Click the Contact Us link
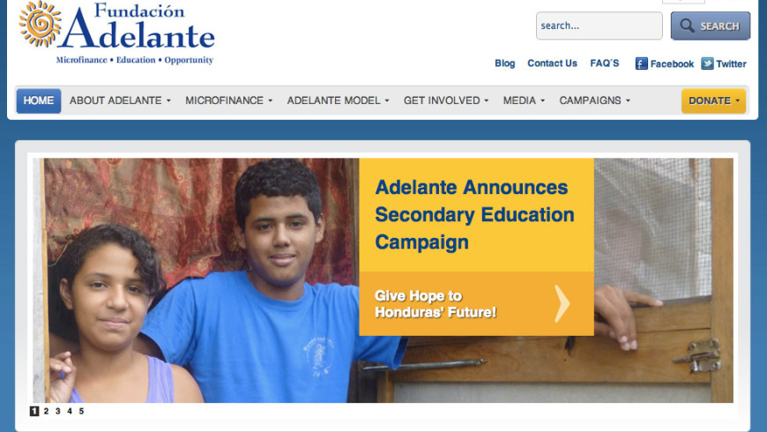Screen dimensions: 767x432 coord(552,63)
